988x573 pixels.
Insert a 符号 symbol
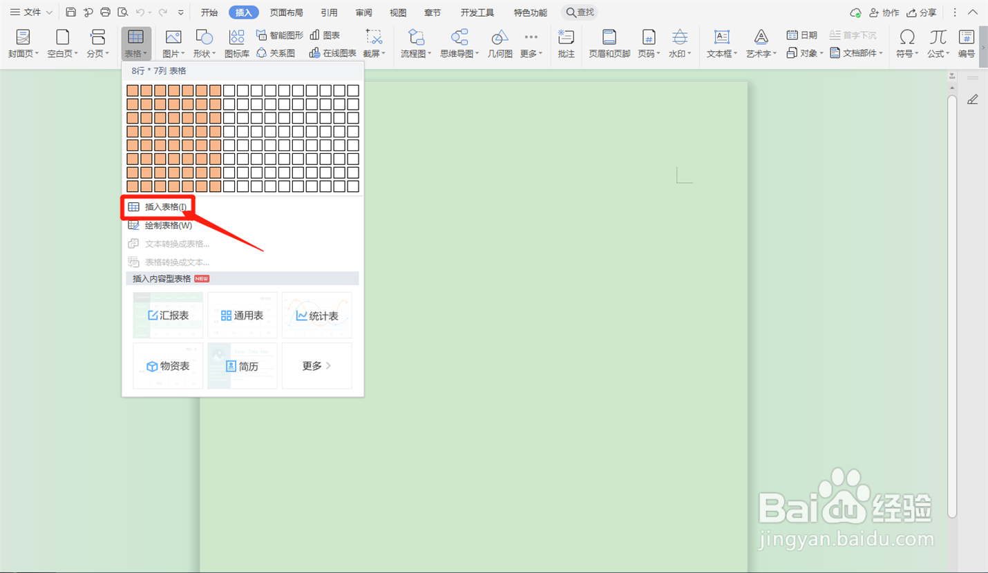(908, 43)
